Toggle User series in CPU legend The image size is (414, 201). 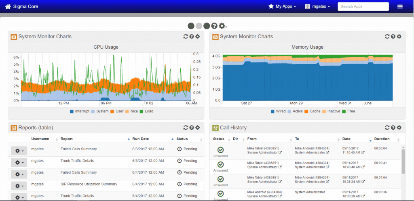117,111
